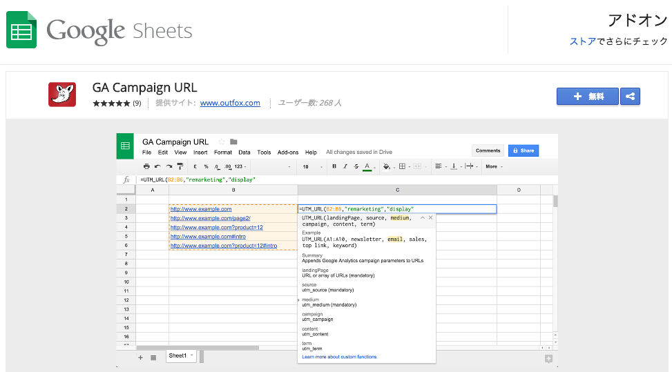This screenshot has height=372, width=672.
Task: Format as currency with the £ icon
Action: (x=195, y=166)
